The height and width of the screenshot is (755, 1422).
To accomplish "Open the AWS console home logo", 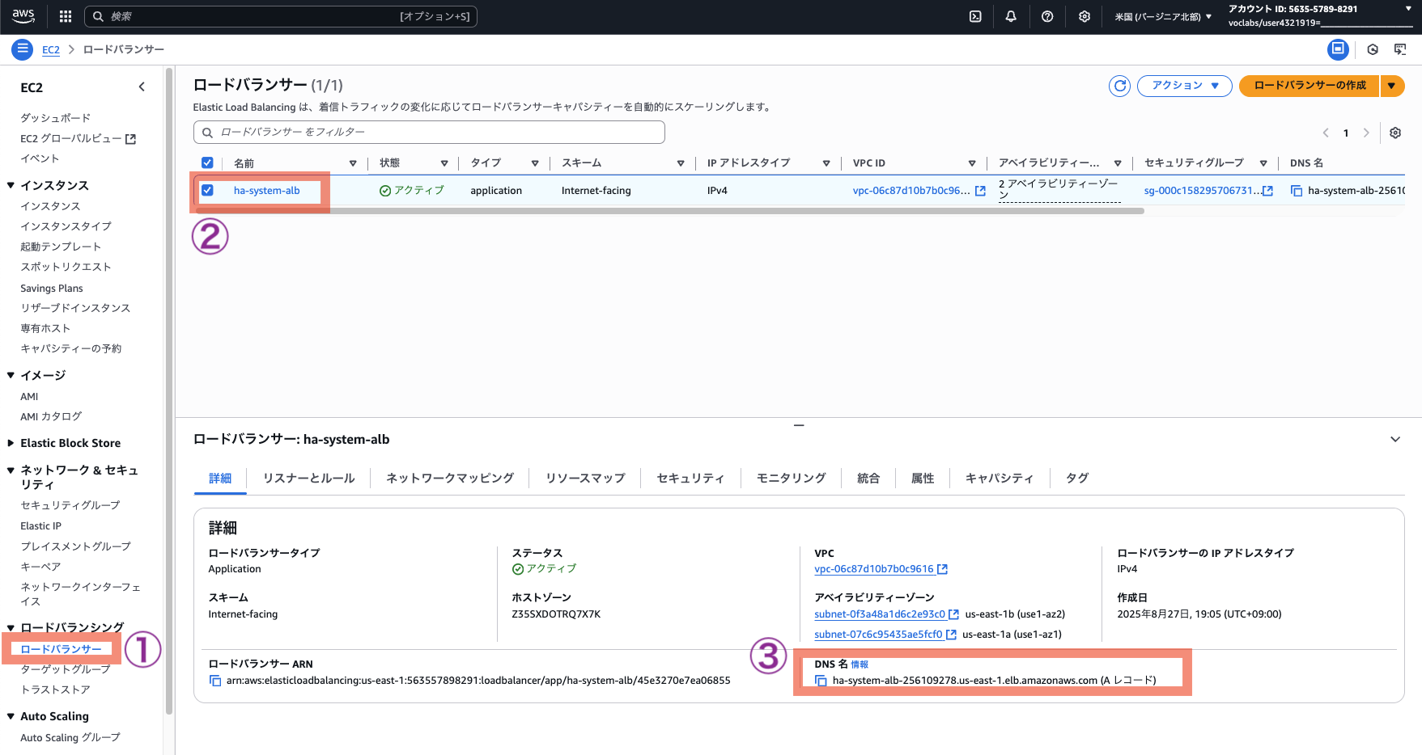I will 23,16.
